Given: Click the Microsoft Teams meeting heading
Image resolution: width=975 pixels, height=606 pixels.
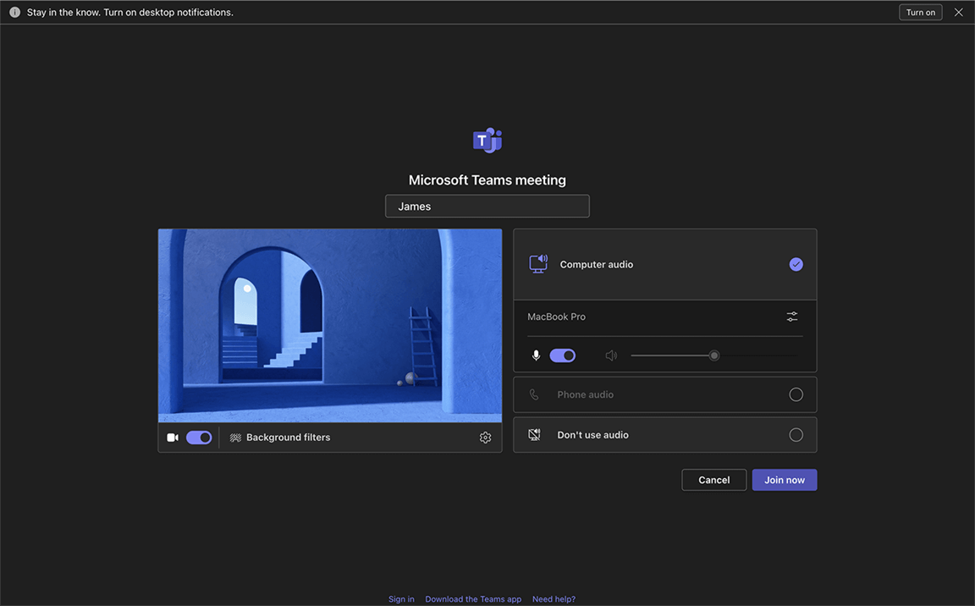Looking at the screenshot, I should pyautogui.click(x=487, y=180).
